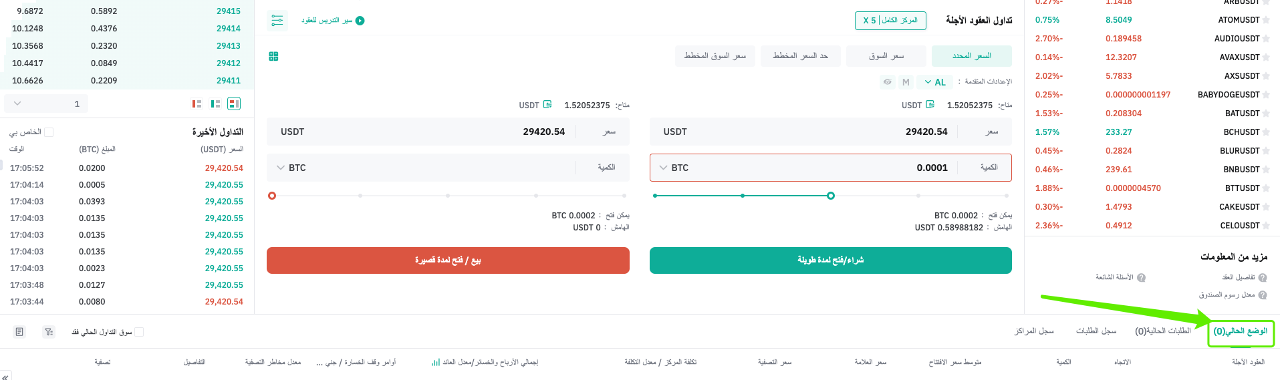Show buy-only order book view icon
Image resolution: width=1280 pixels, height=380 pixels.
(215, 104)
